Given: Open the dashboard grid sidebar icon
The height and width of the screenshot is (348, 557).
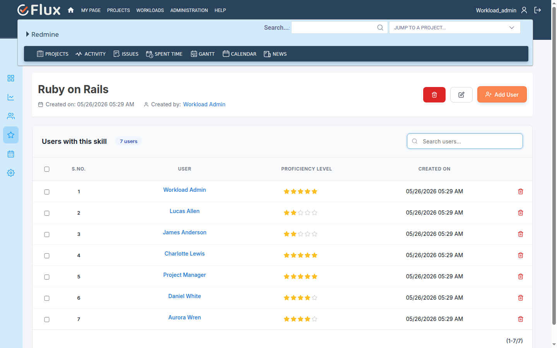Looking at the screenshot, I should pos(11,78).
